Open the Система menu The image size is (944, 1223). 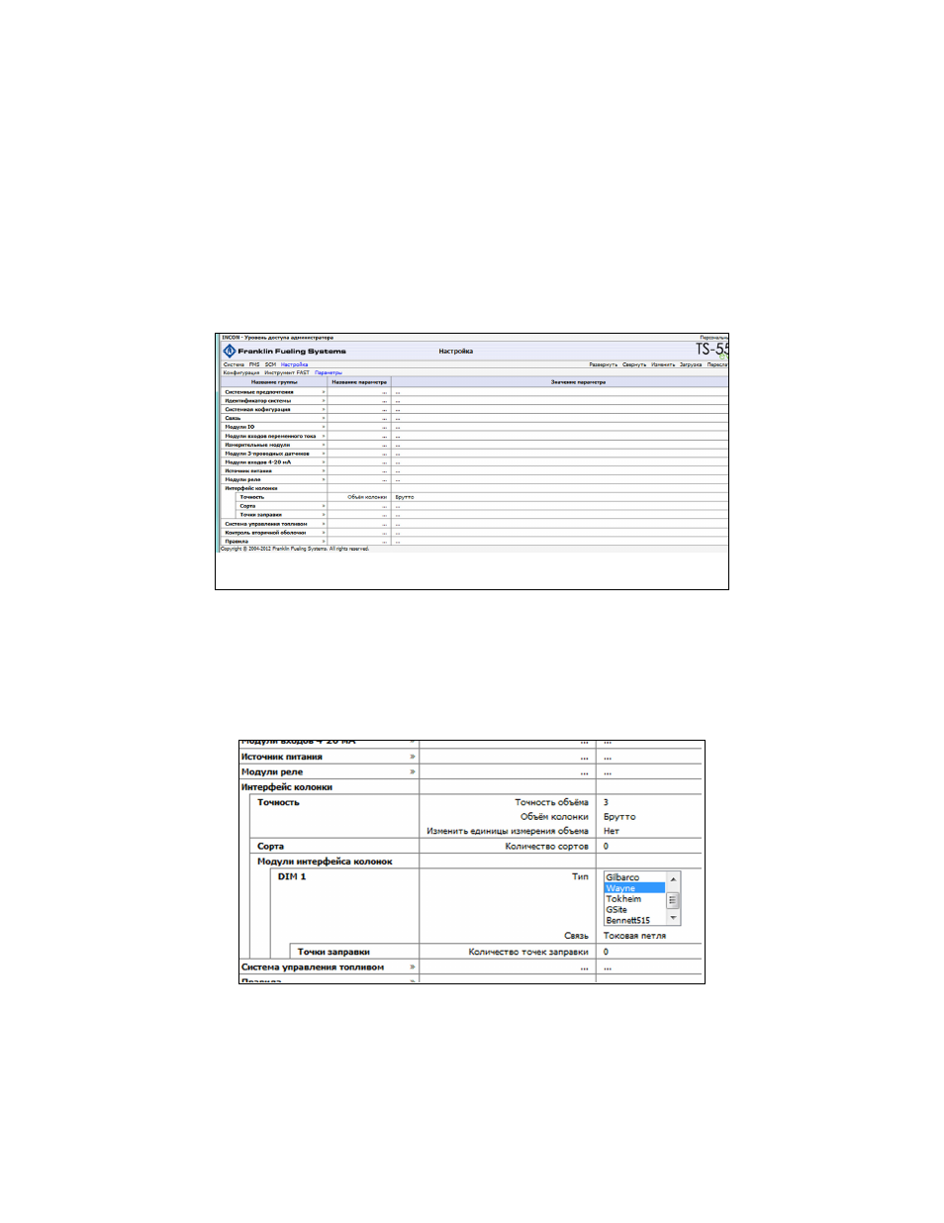(234, 364)
